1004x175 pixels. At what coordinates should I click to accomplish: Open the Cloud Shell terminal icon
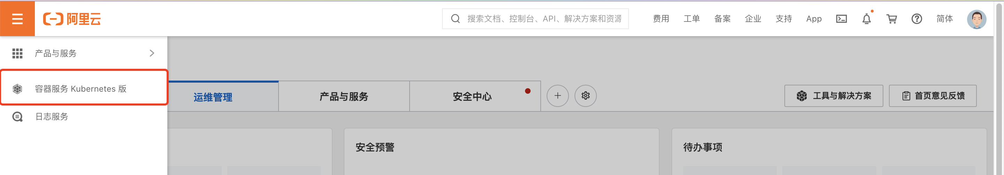(841, 19)
